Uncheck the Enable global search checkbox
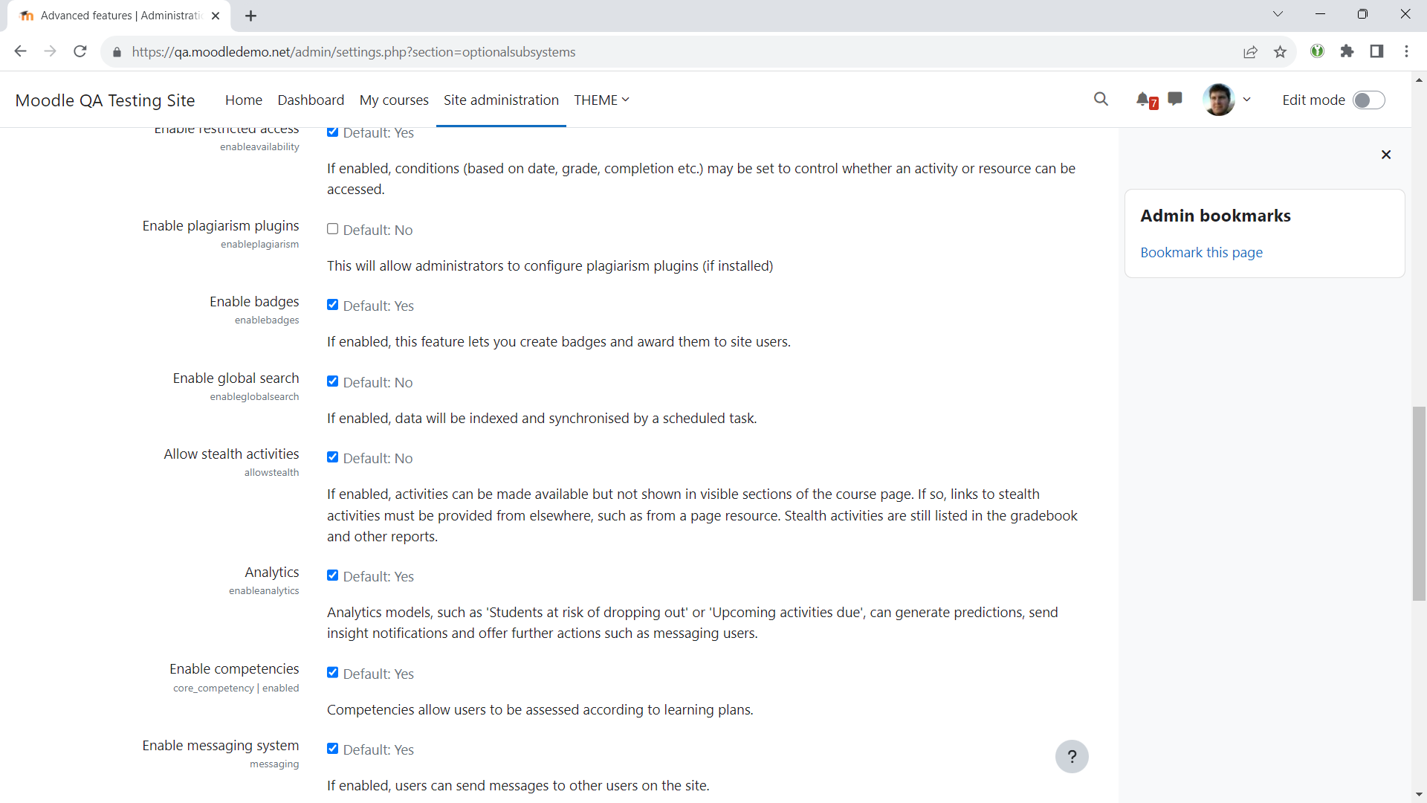 coord(332,381)
